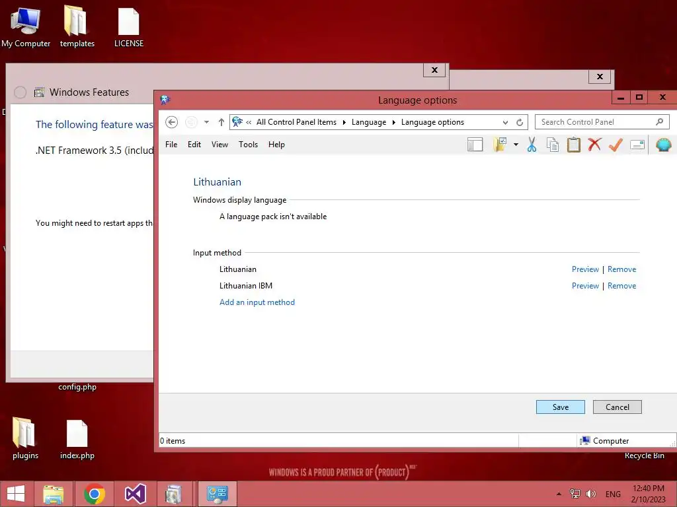677x507 pixels.
Task: Click the Windows Features taskbar icon
Action: [x=173, y=494]
